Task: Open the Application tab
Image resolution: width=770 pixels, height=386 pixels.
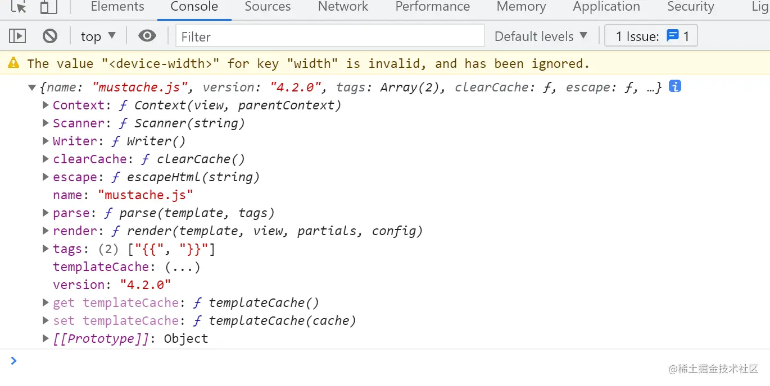Action: pyautogui.click(x=606, y=7)
